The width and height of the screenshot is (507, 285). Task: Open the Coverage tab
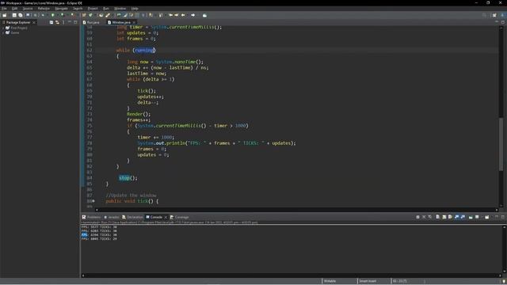180,217
